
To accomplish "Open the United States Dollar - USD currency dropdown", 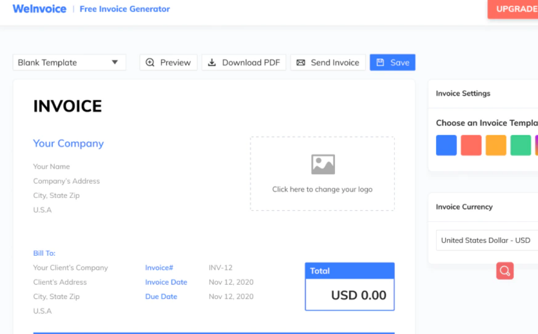I will pyautogui.click(x=487, y=240).
